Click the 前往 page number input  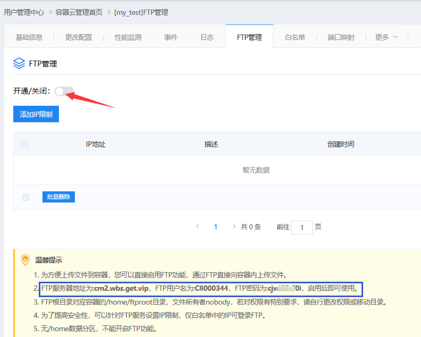302,228
